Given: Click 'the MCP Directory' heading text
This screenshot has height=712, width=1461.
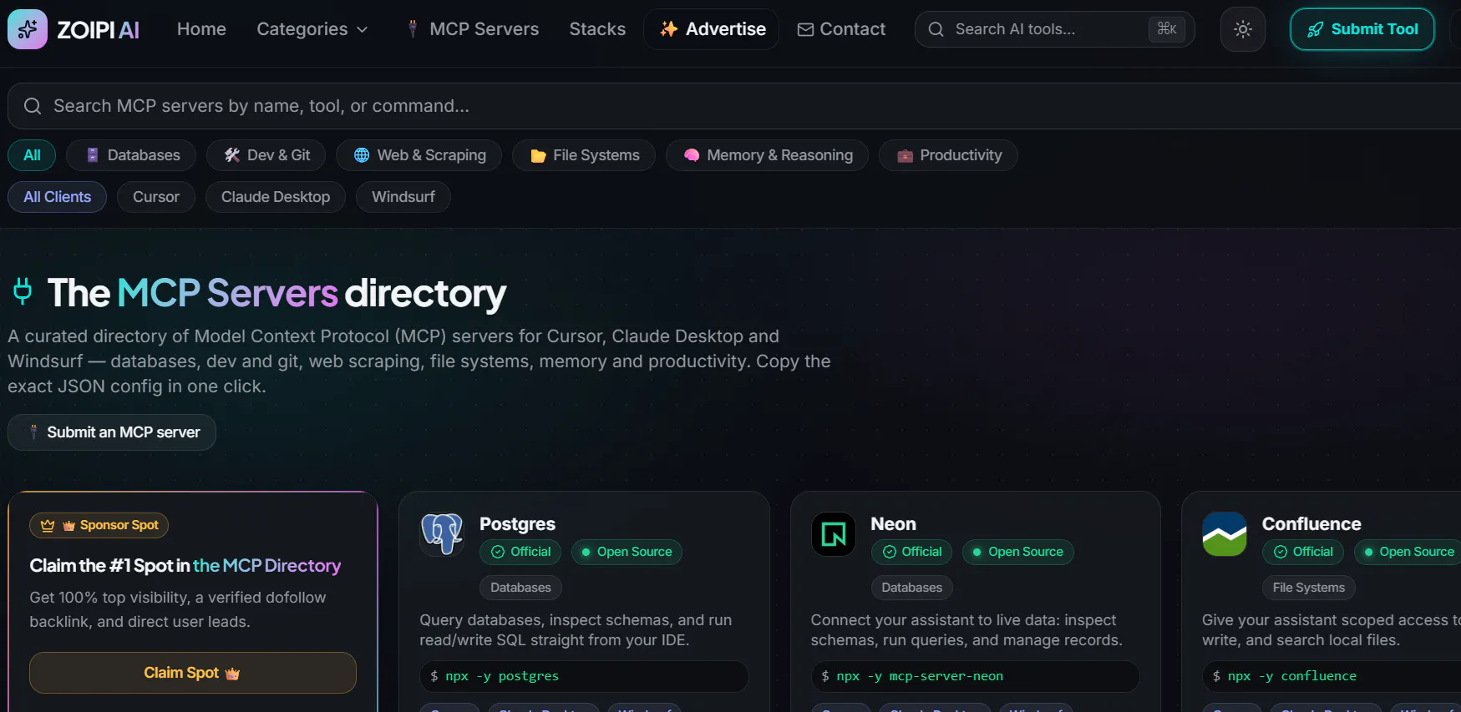Looking at the screenshot, I should pyautogui.click(x=266, y=566).
